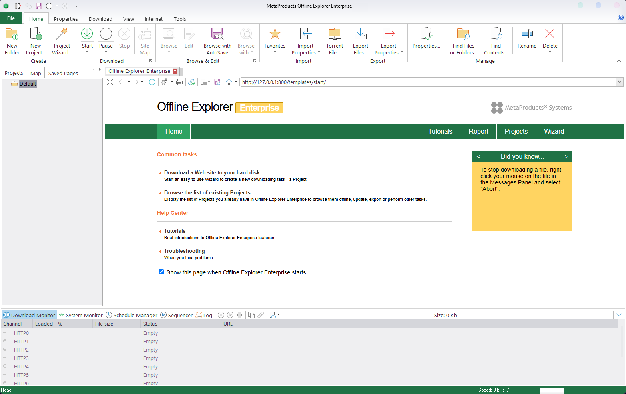Open the Internet ribbon tab

pos(154,19)
